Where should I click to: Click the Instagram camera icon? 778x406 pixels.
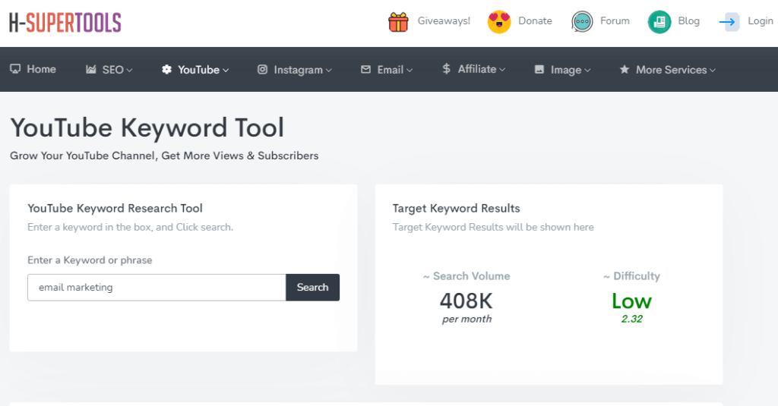point(262,69)
